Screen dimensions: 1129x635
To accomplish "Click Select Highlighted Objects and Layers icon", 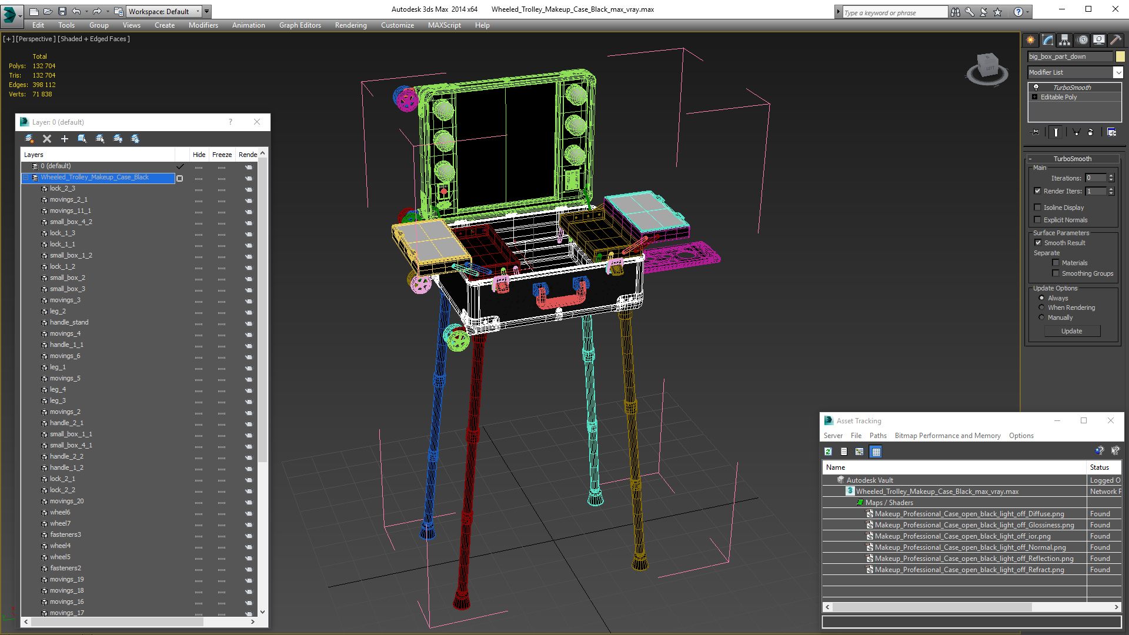I will tap(82, 139).
